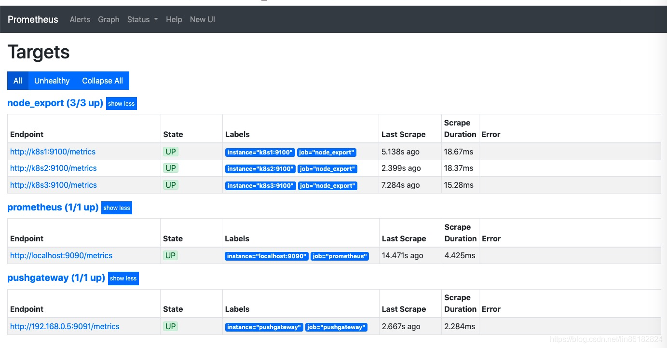Click the UP state badge for k8s3

(x=171, y=185)
